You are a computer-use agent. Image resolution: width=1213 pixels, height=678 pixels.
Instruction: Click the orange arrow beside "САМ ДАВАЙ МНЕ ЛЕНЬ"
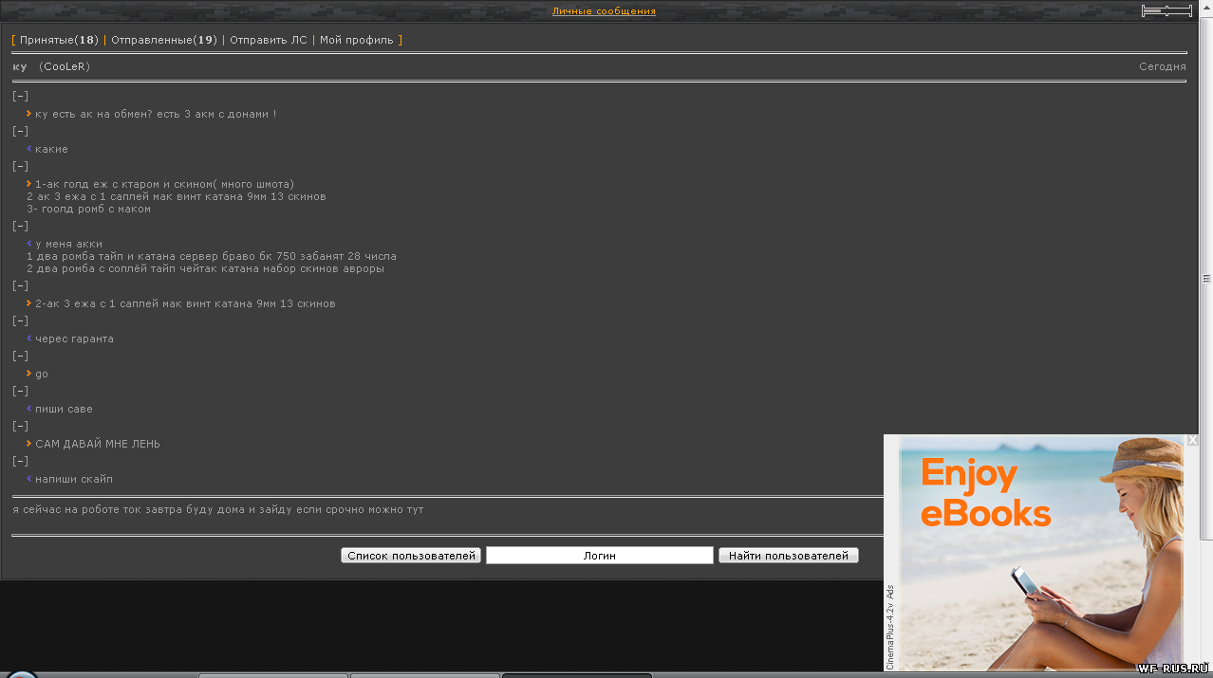29,444
